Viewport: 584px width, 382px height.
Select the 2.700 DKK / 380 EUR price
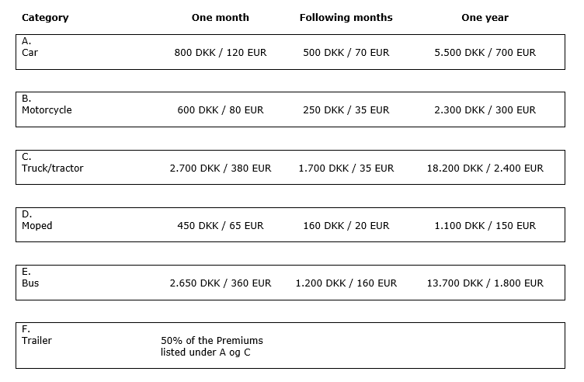[221, 168]
